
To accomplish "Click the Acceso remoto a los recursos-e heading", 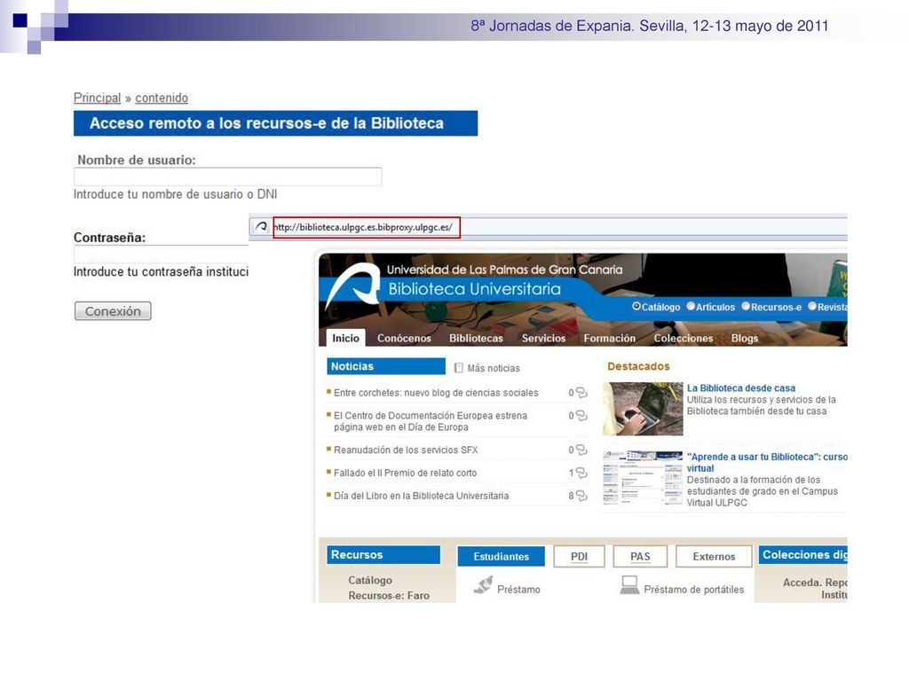I will [x=275, y=123].
